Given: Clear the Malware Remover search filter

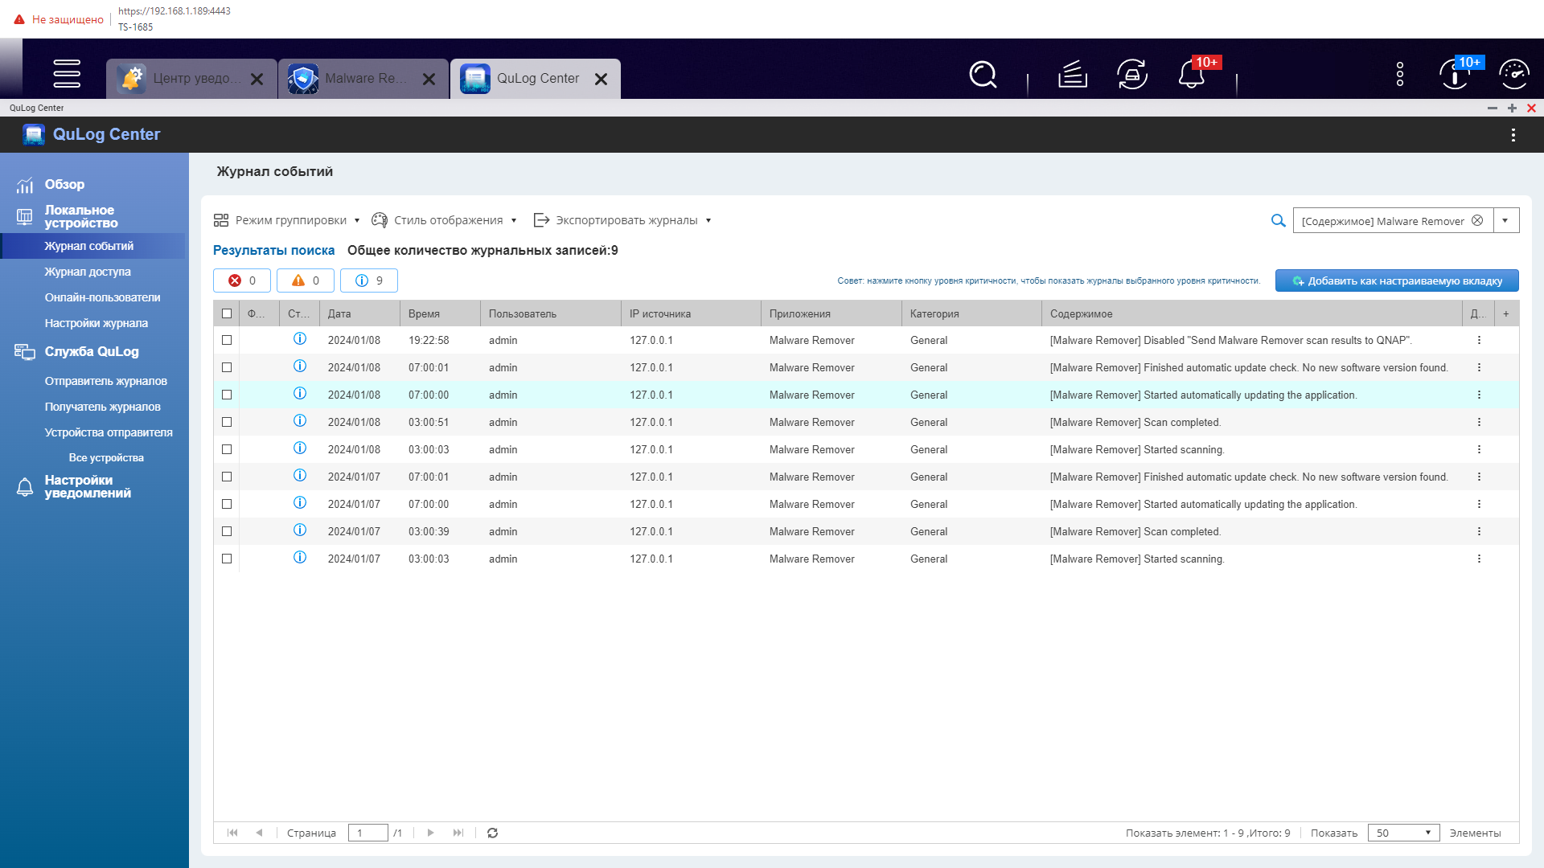Looking at the screenshot, I should 1477,221.
